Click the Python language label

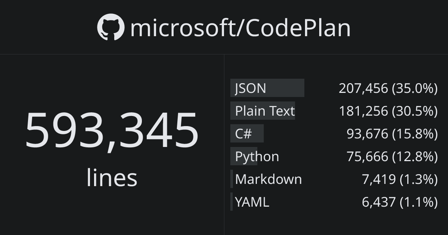[257, 156]
